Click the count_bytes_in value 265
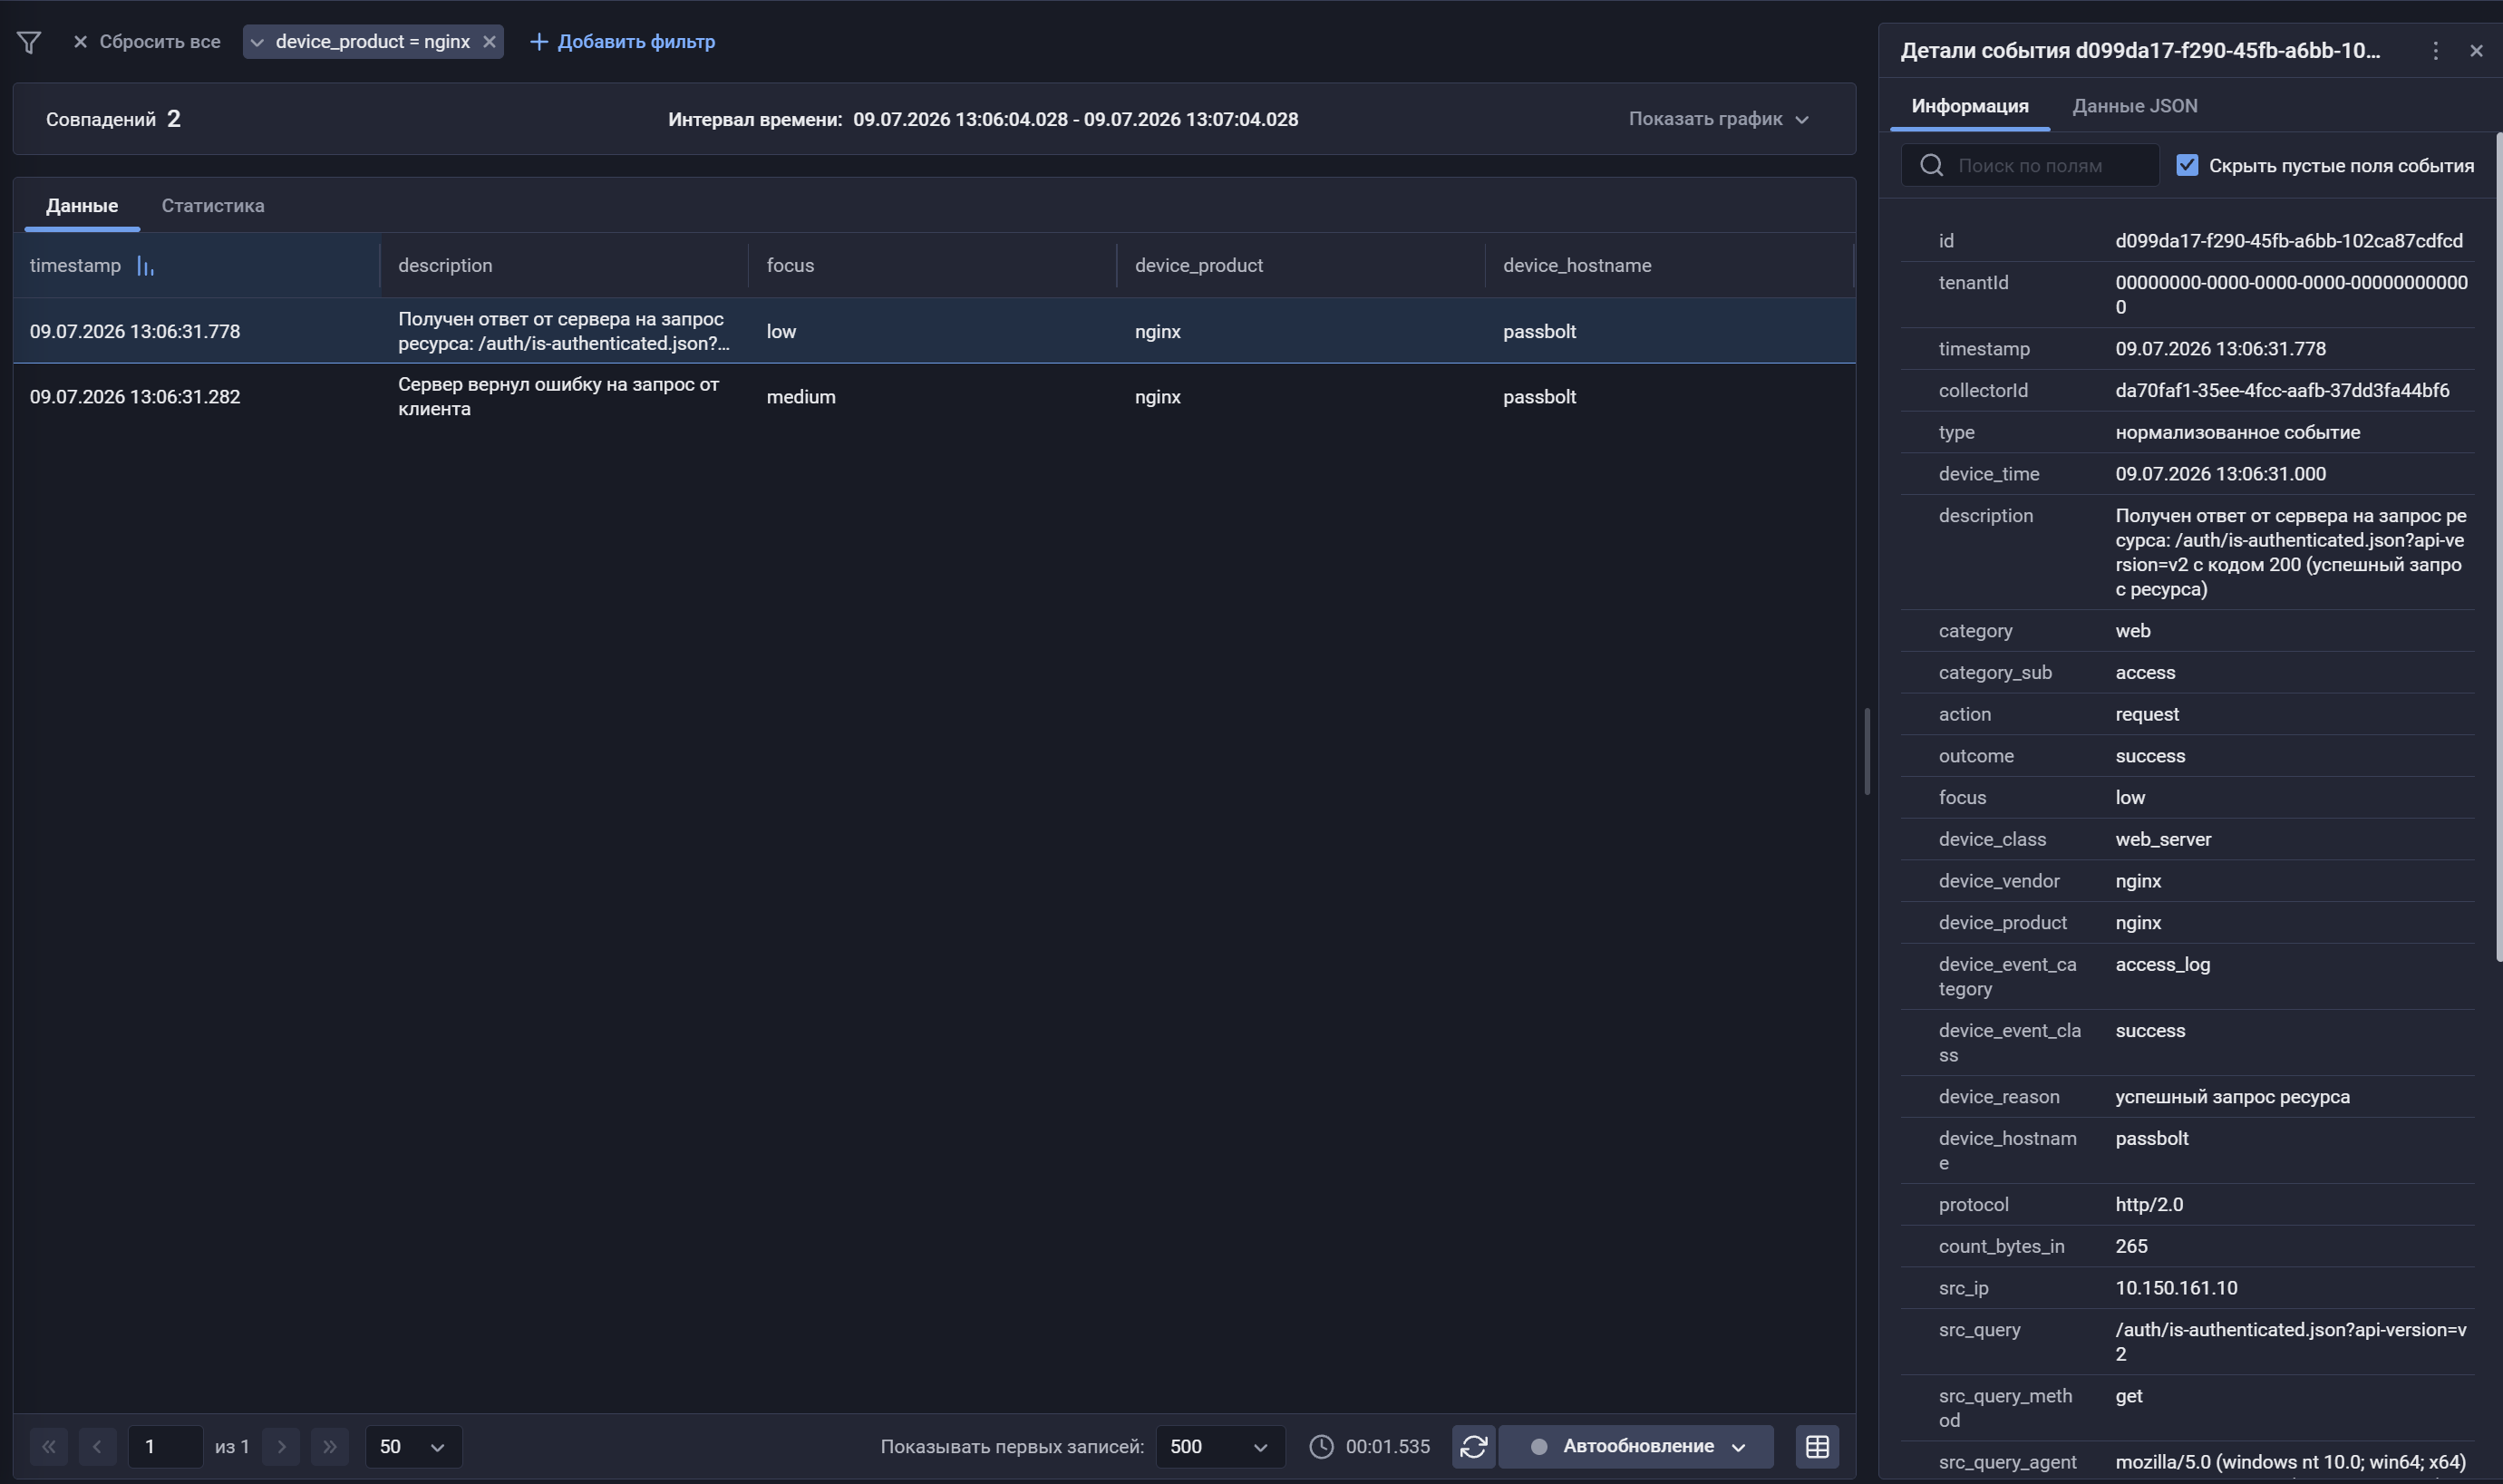 [2130, 1247]
